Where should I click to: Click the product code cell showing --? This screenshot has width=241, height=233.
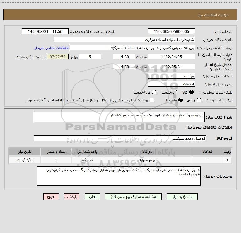(207, 160)
